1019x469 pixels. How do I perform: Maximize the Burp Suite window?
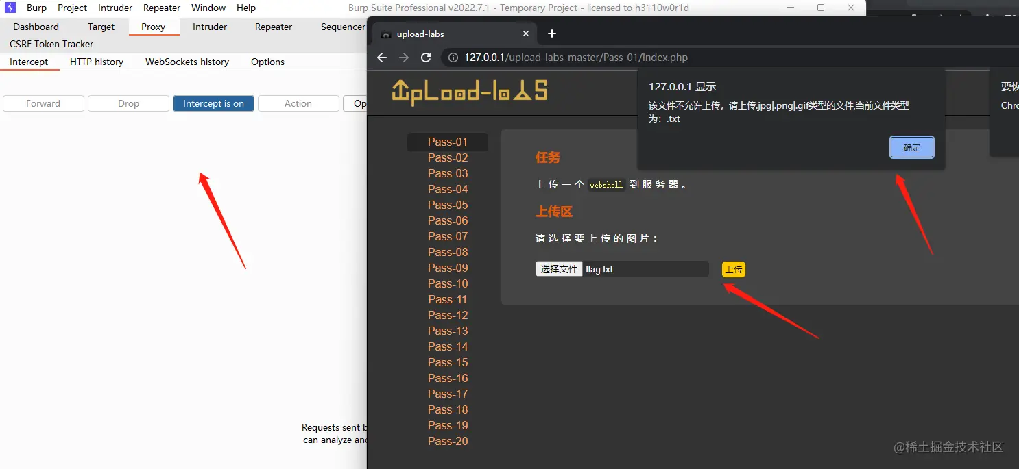click(x=821, y=8)
